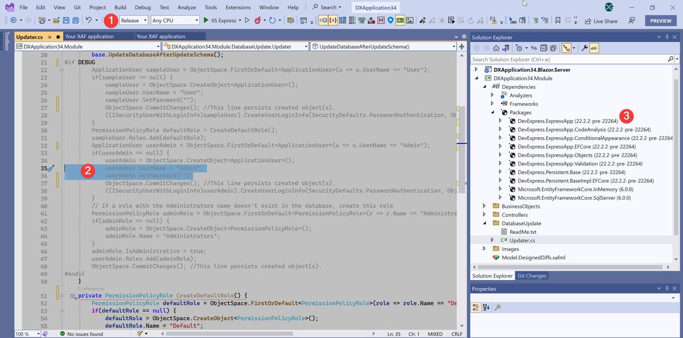The height and width of the screenshot is (338, 683).
Task: Open the Release configuration dropdown
Action: 133,20
